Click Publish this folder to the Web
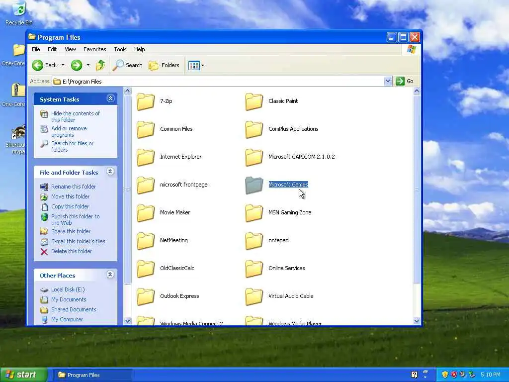This screenshot has height=382, width=509. tap(76, 219)
